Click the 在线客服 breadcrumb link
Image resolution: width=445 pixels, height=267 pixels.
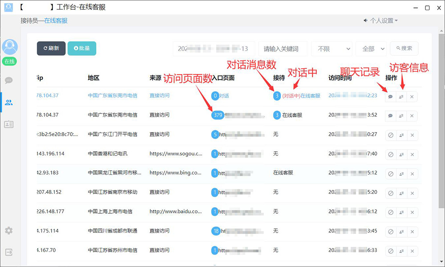[56, 20]
